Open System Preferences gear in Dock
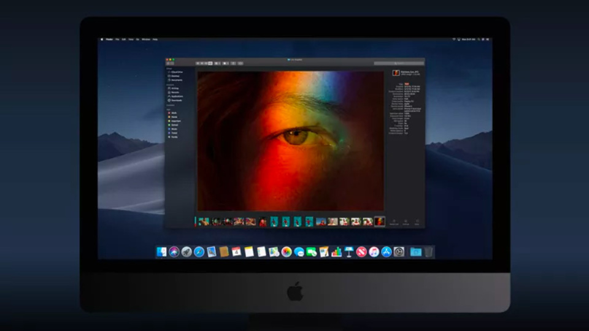589x331 pixels. [399, 252]
